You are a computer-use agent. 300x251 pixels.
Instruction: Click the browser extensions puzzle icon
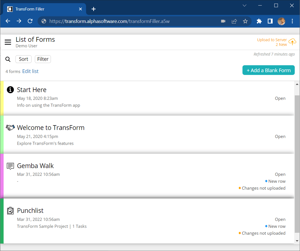259,21
